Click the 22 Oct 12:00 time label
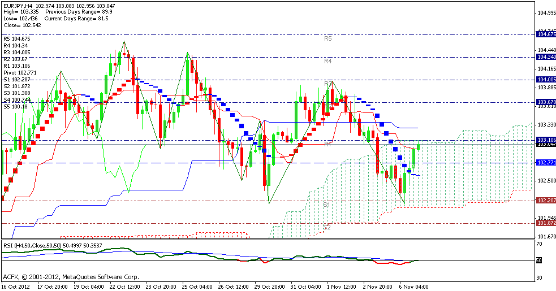 tap(123, 286)
